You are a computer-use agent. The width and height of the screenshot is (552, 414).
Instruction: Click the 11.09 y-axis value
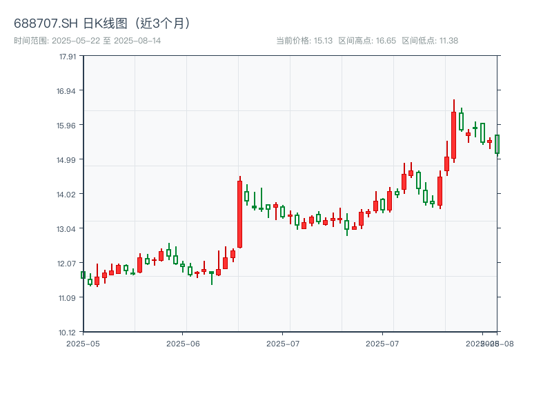pyautogui.click(x=67, y=298)
